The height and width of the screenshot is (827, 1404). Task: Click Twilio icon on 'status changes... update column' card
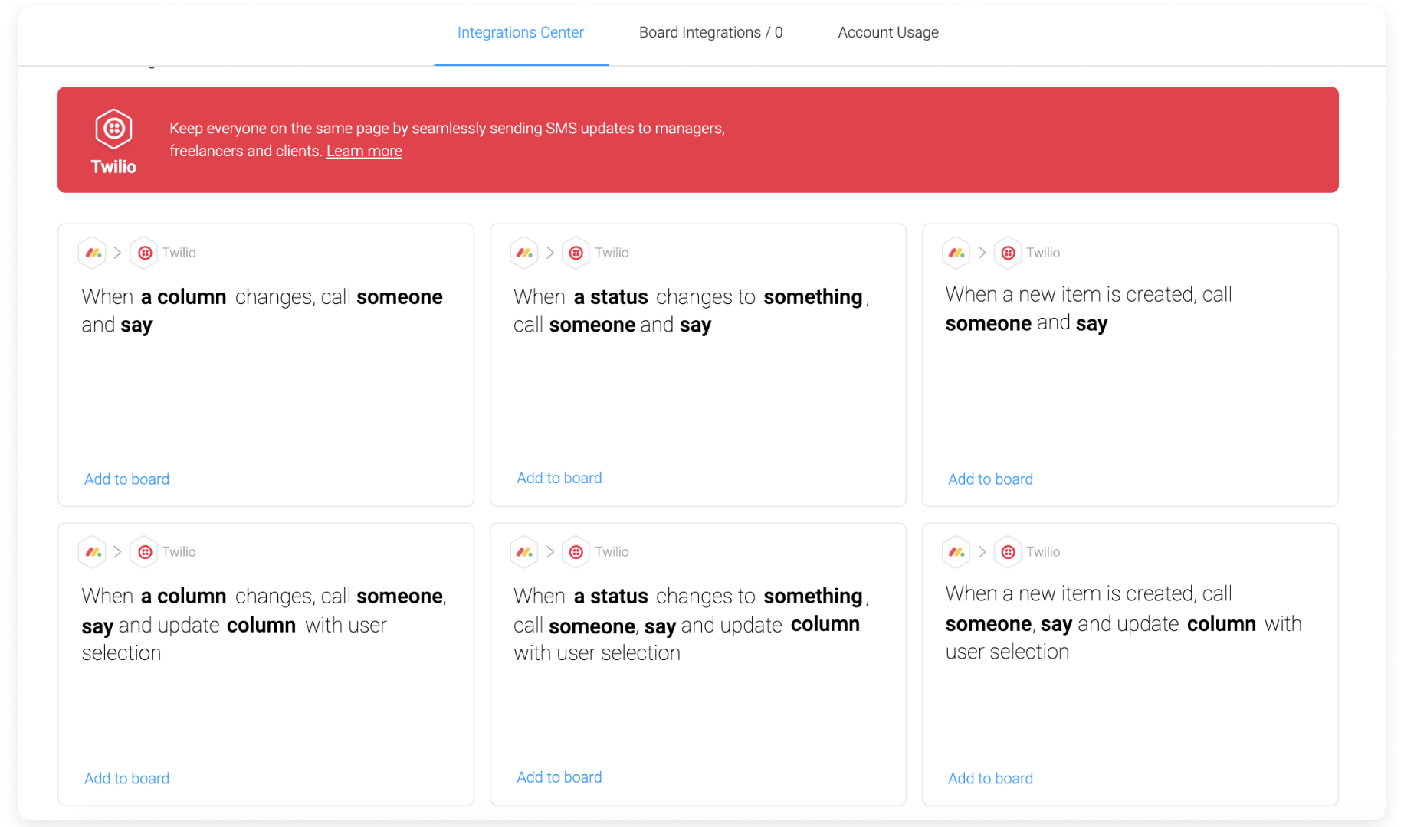point(576,552)
